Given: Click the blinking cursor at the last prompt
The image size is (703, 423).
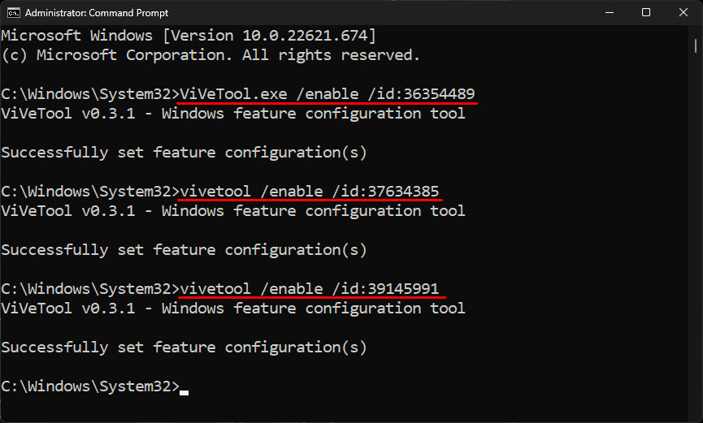Looking at the screenshot, I should tap(184, 392).
